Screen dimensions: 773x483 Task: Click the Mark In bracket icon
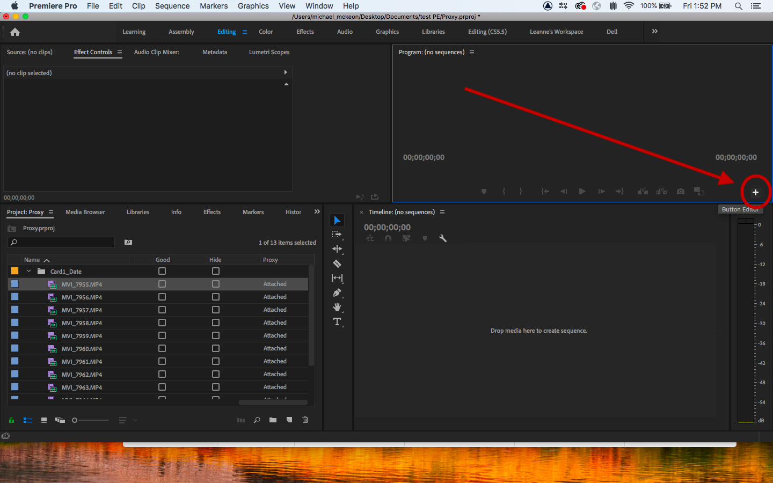click(504, 192)
